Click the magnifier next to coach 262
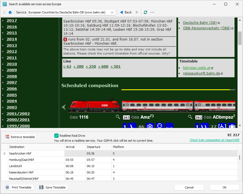243x194 pixels. [x=190, y=117]
